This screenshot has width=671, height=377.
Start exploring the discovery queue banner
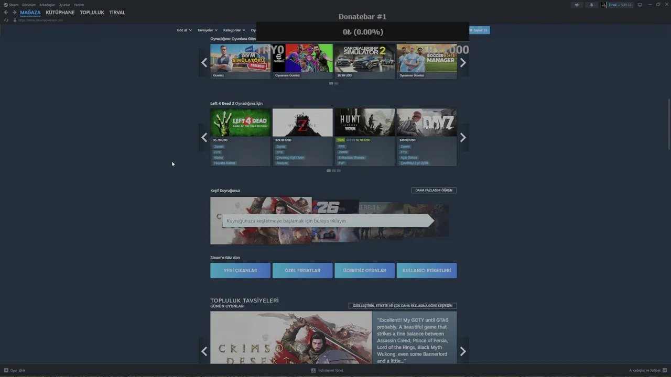coord(329,220)
